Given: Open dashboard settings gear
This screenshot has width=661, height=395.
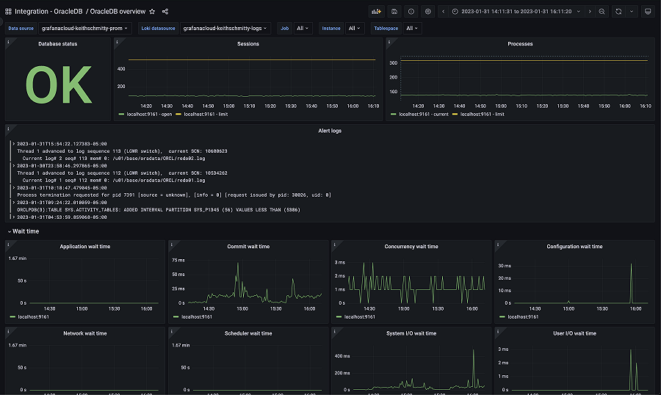Looking at the screenshot, I should [x=428, y=12].
